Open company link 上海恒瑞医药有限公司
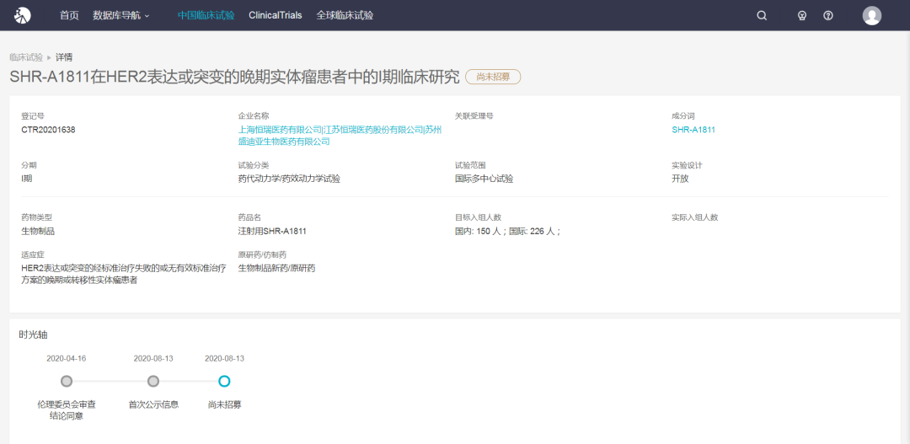Viewport: 910px width, 444px height. [x=280, y=130]
